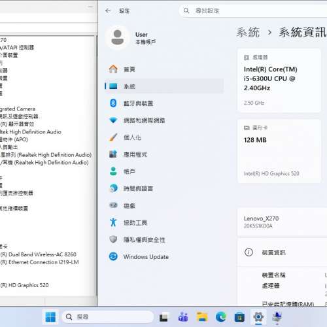
Task: Click the Settings gear icon in taskbar
Action: tap(258, 317)
